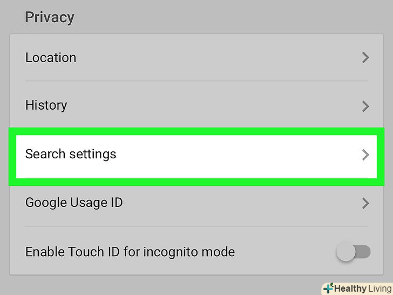Click the round knob of the Touch ID switch

(346, 252)
